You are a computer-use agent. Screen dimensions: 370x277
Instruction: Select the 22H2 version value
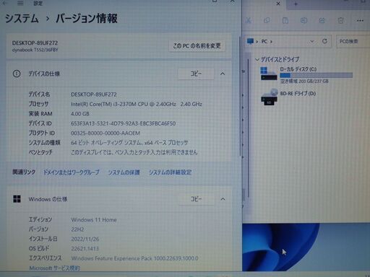77,229
